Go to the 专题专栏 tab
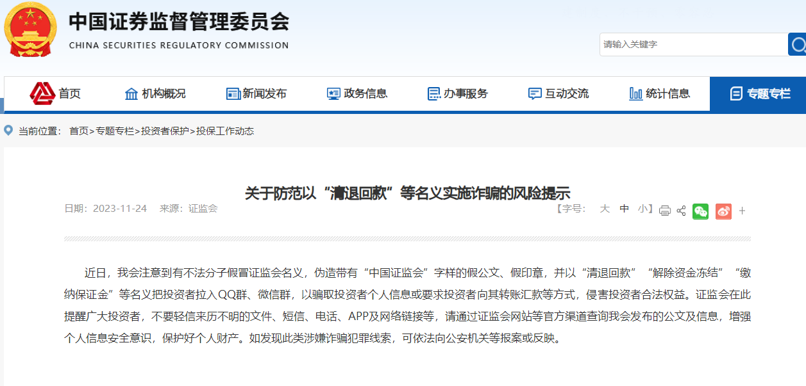This screenshot has width=806, height=386. [x=760, y=94]
